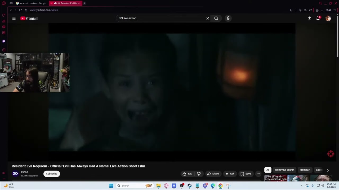Image resolution: width=339 pixels, height=190 pixels.
Task: View site security lock information
Action: [26, 10]
